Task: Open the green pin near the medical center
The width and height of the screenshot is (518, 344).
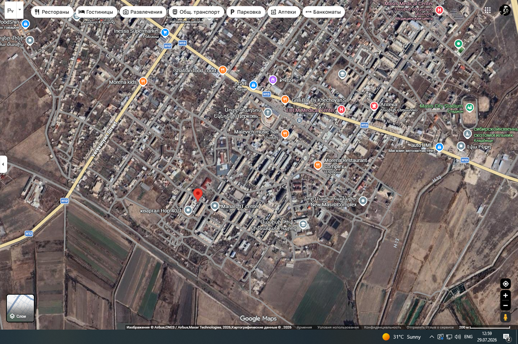Action: click(458, 44)
